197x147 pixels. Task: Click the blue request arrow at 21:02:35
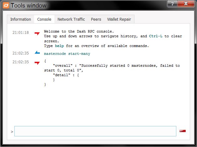tap(37, 52)
